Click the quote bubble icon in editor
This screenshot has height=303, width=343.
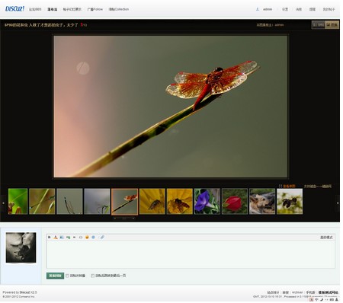[x=81, y=238]
